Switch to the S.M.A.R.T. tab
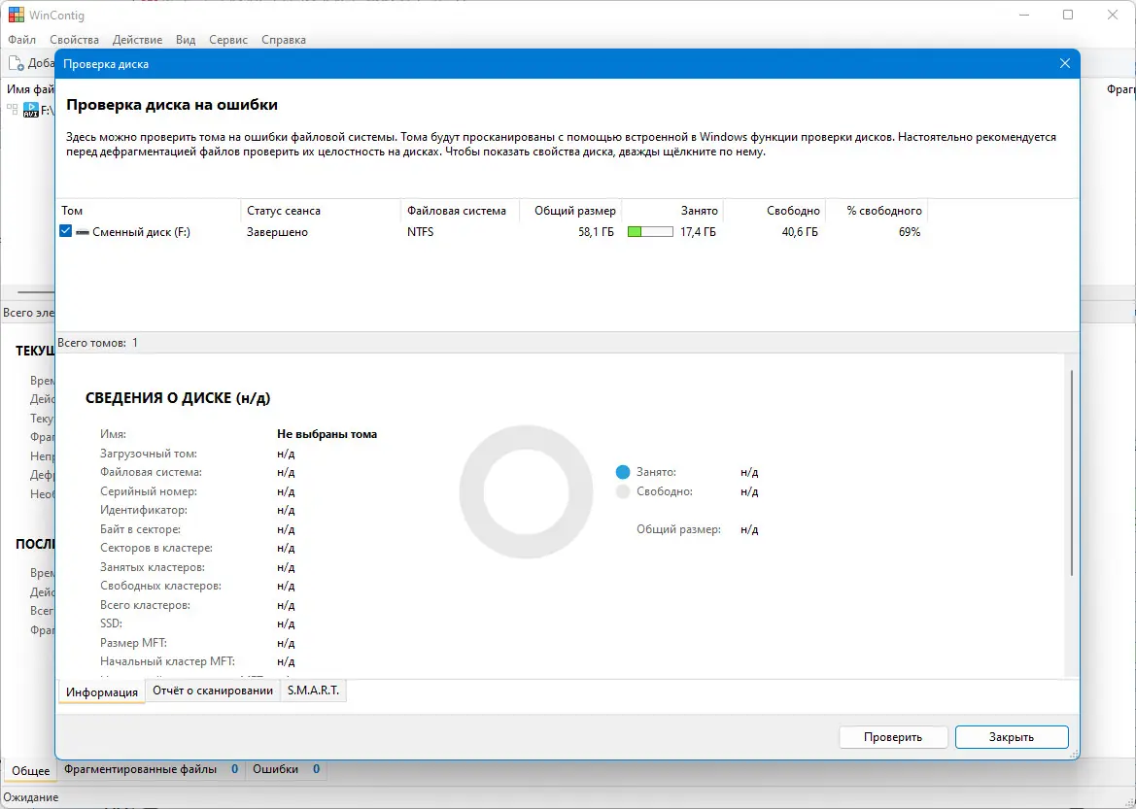The width and height of the screenshot is (1136, 809). (313, 691)
